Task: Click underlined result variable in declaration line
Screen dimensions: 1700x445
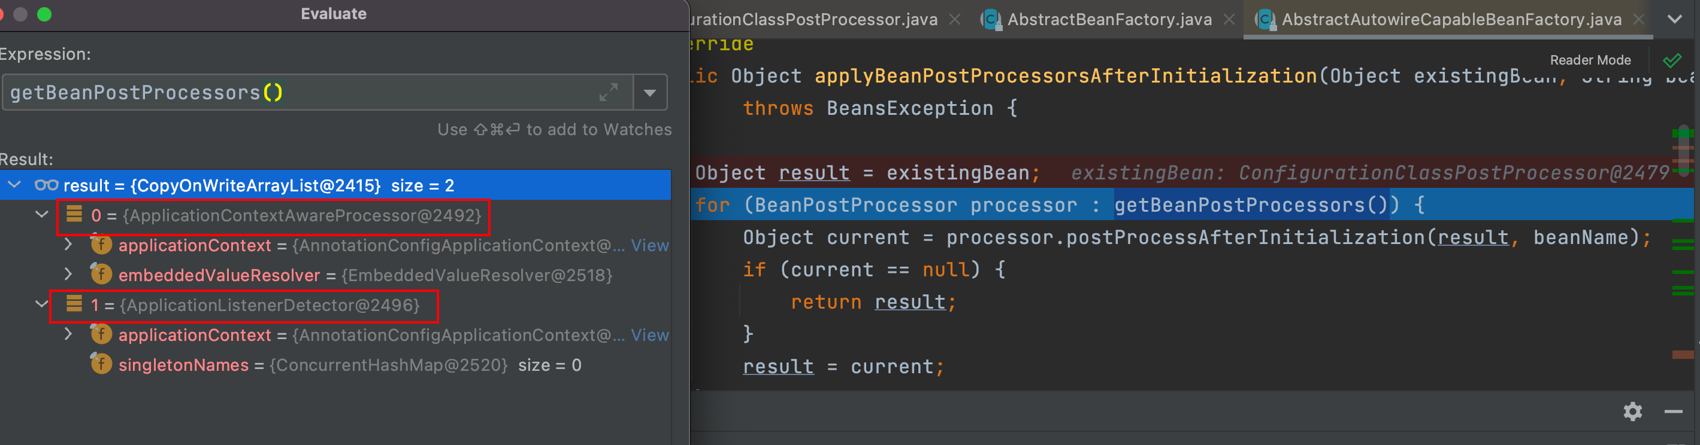Action: click(813, 173)
